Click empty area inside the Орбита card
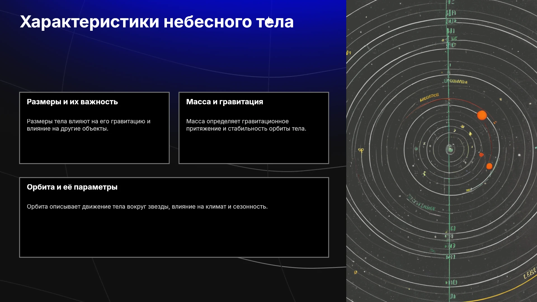 coord(174,235)
